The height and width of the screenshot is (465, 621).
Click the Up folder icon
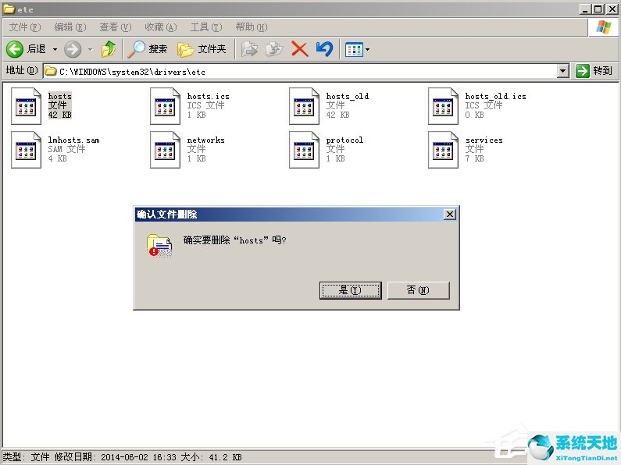click(109, 49)
